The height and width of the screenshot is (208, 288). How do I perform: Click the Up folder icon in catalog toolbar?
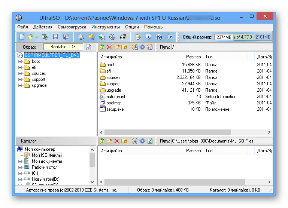pyautogui.click(x=102, y=141)
